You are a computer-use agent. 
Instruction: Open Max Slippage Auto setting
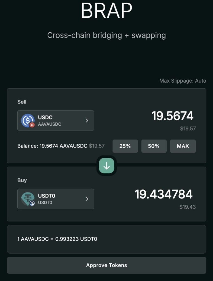[183, 81]
